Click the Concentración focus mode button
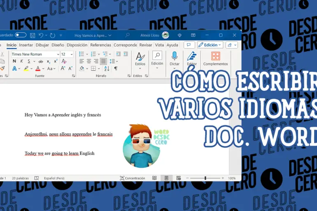This screenshot has width=317, height=211. pyautogui.click(x=133, y=178)
